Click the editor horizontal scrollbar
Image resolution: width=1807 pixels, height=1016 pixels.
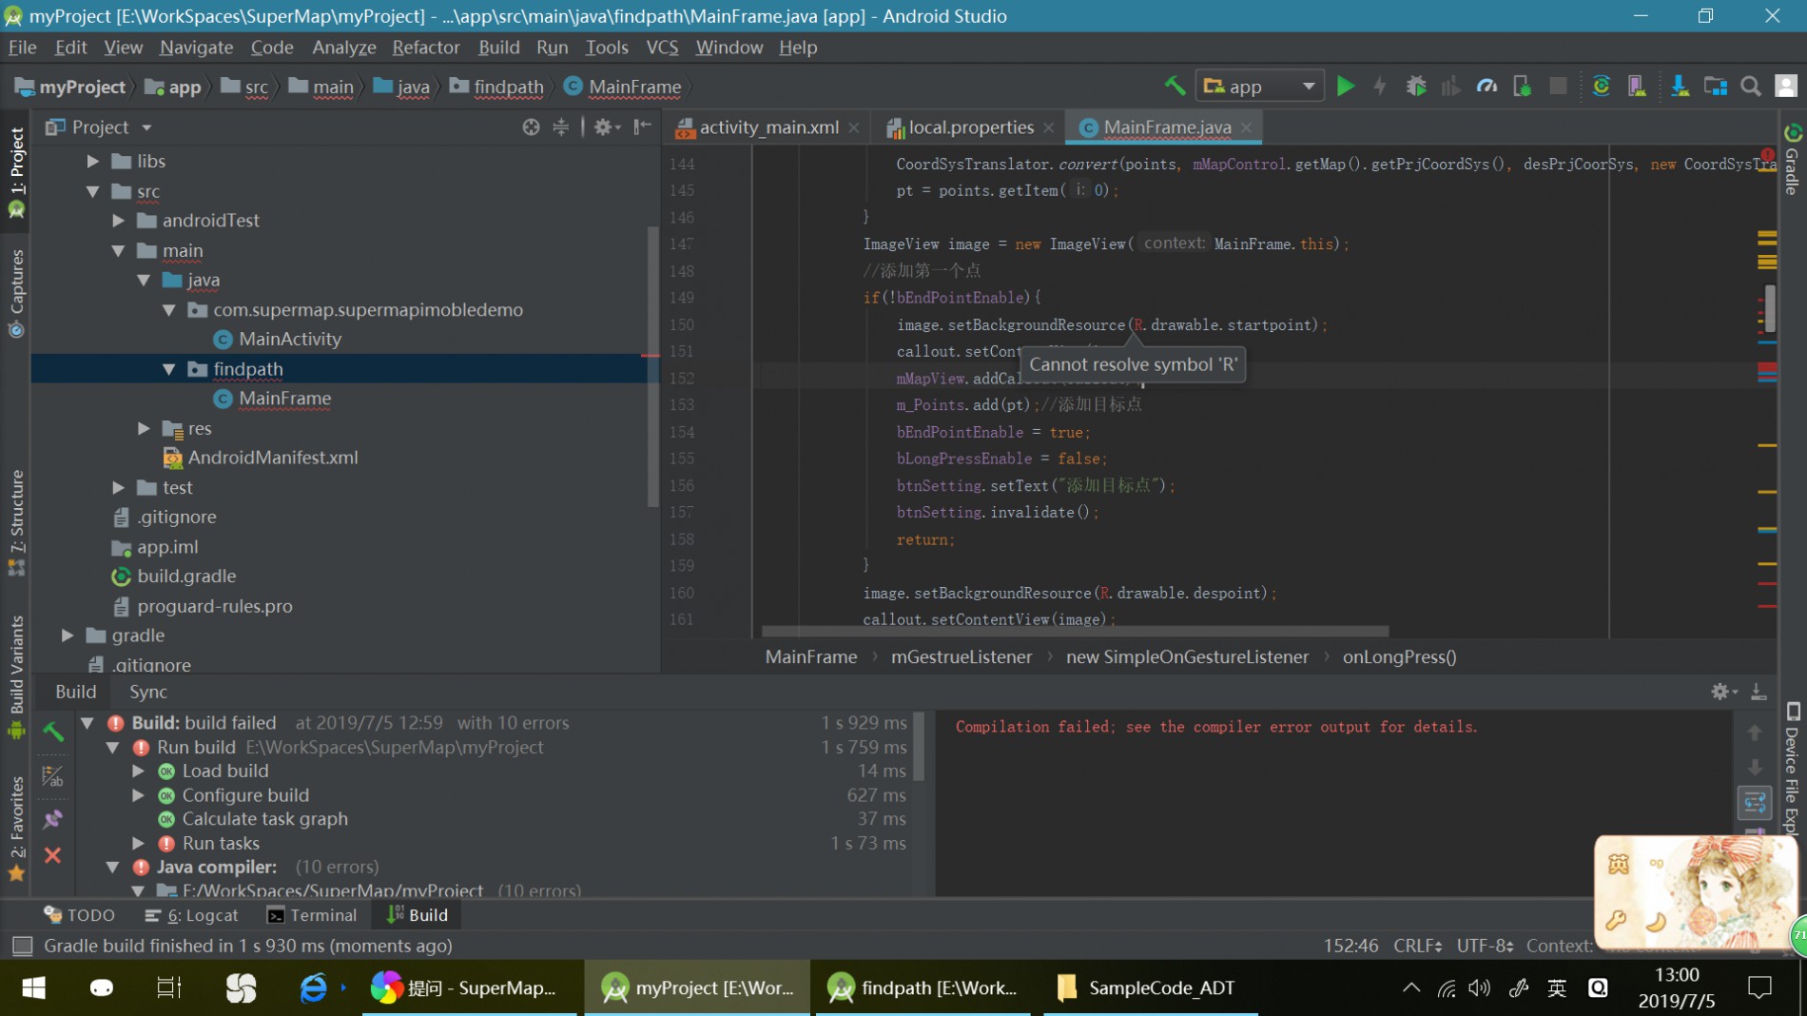1075,632
